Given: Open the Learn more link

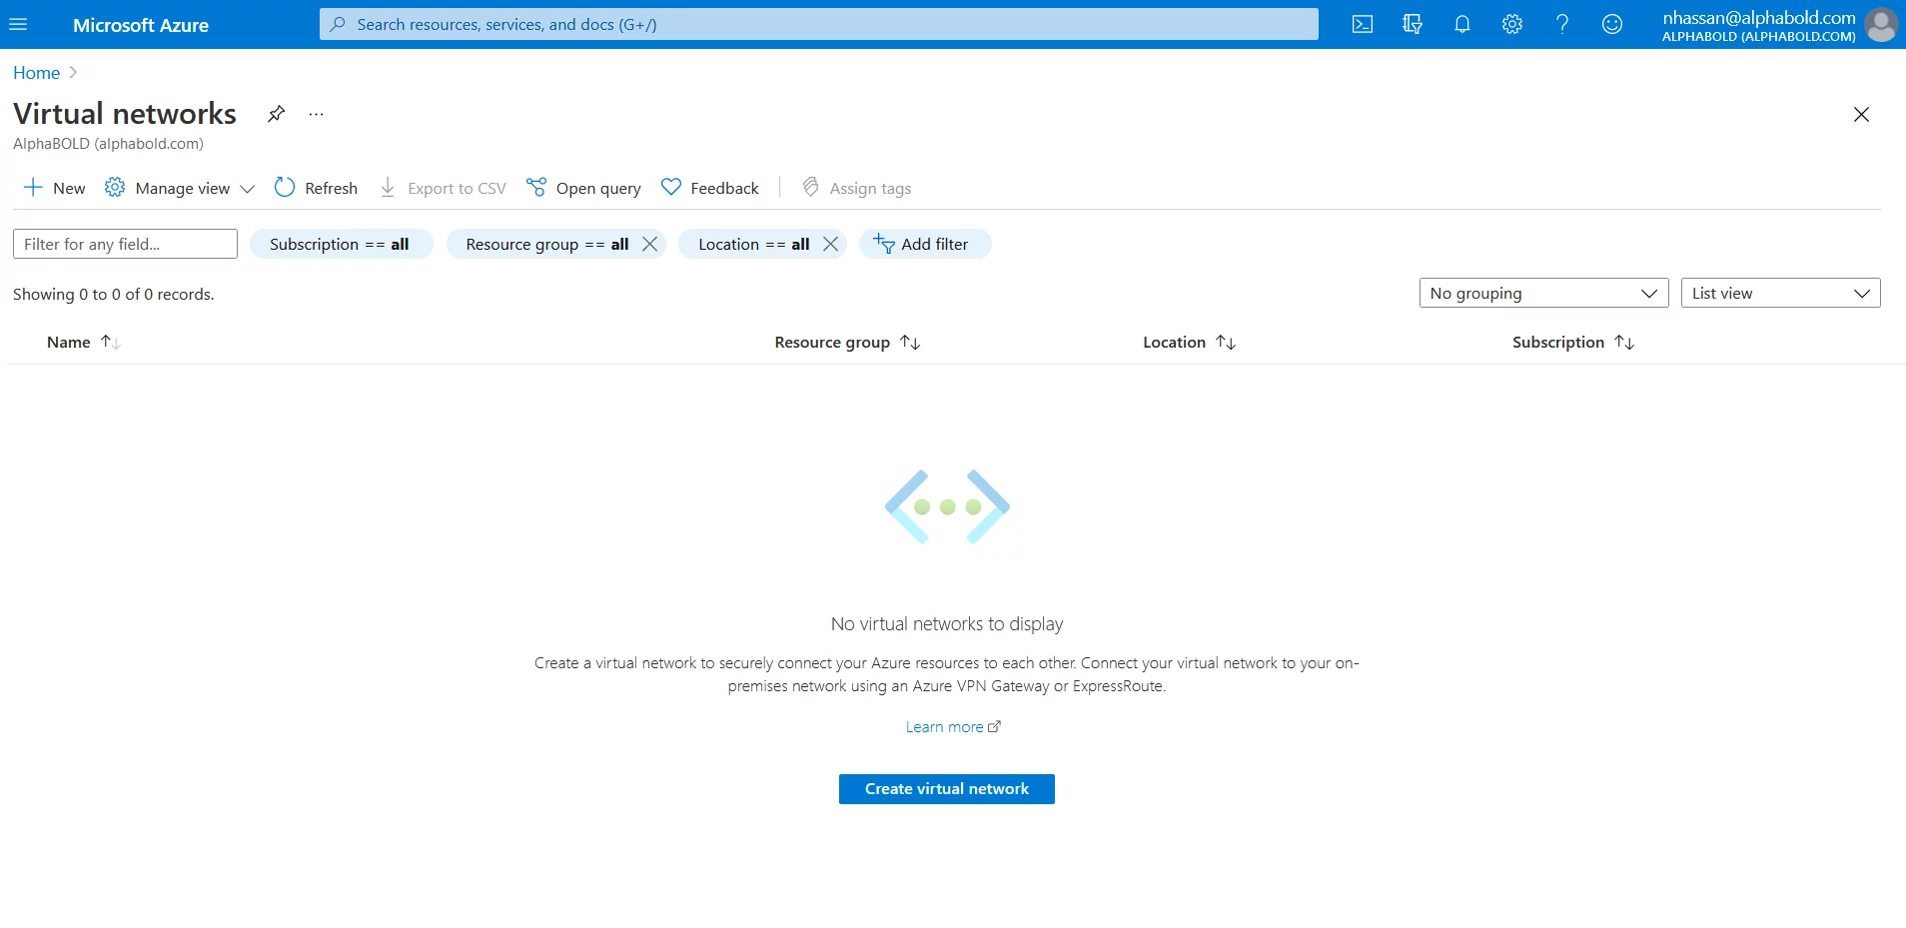Looking at the screenshot, I should (953, 727).
